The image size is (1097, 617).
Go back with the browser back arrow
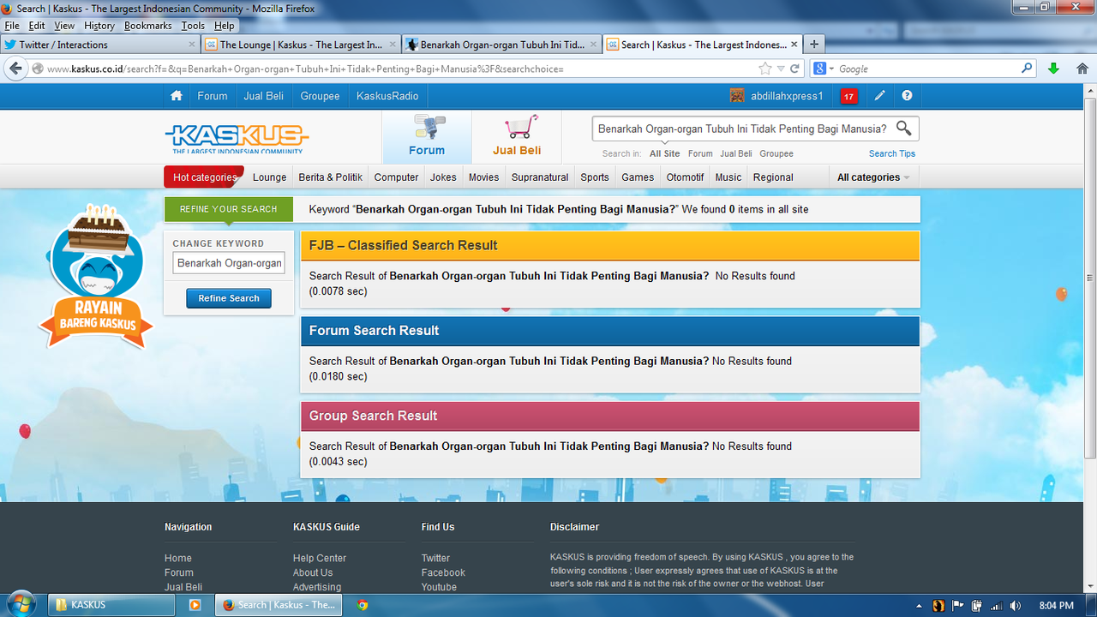click(15, 69)
